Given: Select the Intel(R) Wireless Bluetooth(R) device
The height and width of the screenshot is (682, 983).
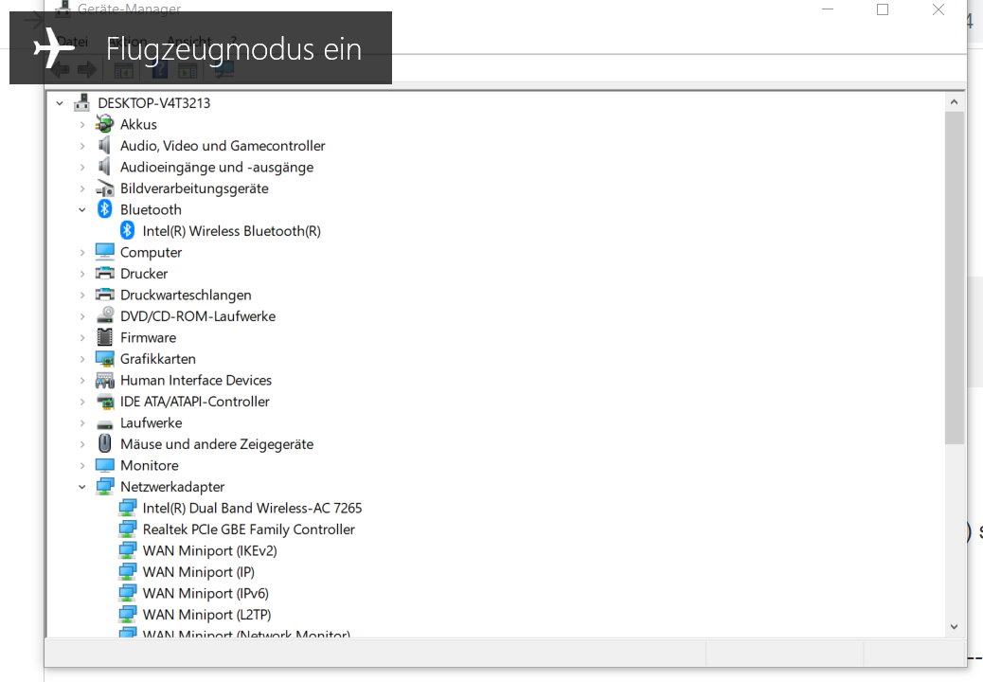Looking at the screenshot, I should point(230,230).
